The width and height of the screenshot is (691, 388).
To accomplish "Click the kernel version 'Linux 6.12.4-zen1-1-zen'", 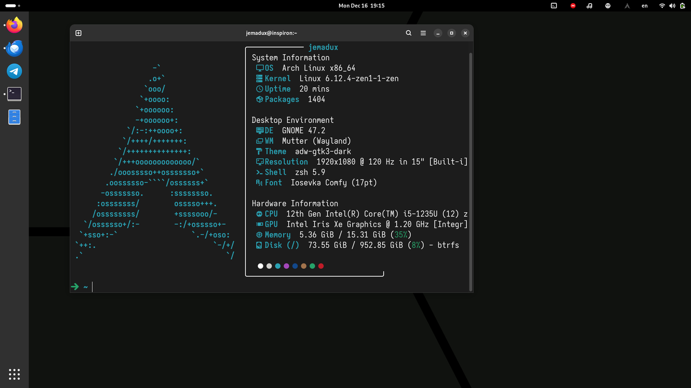I will tap(349, 79).
